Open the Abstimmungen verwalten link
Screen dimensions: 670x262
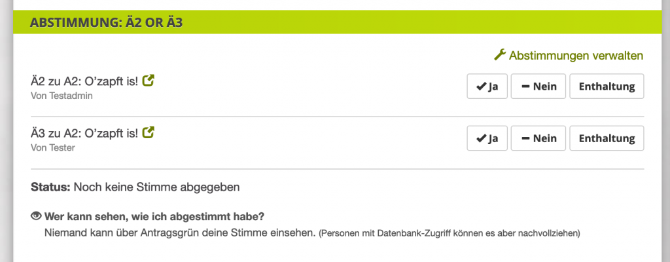tap(569, 55)
